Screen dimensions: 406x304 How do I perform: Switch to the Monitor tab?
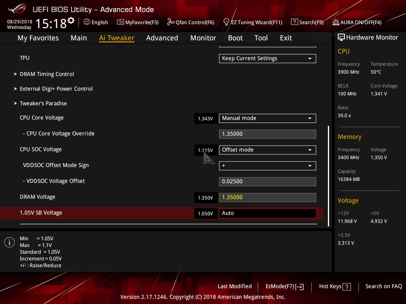[203, 38]
